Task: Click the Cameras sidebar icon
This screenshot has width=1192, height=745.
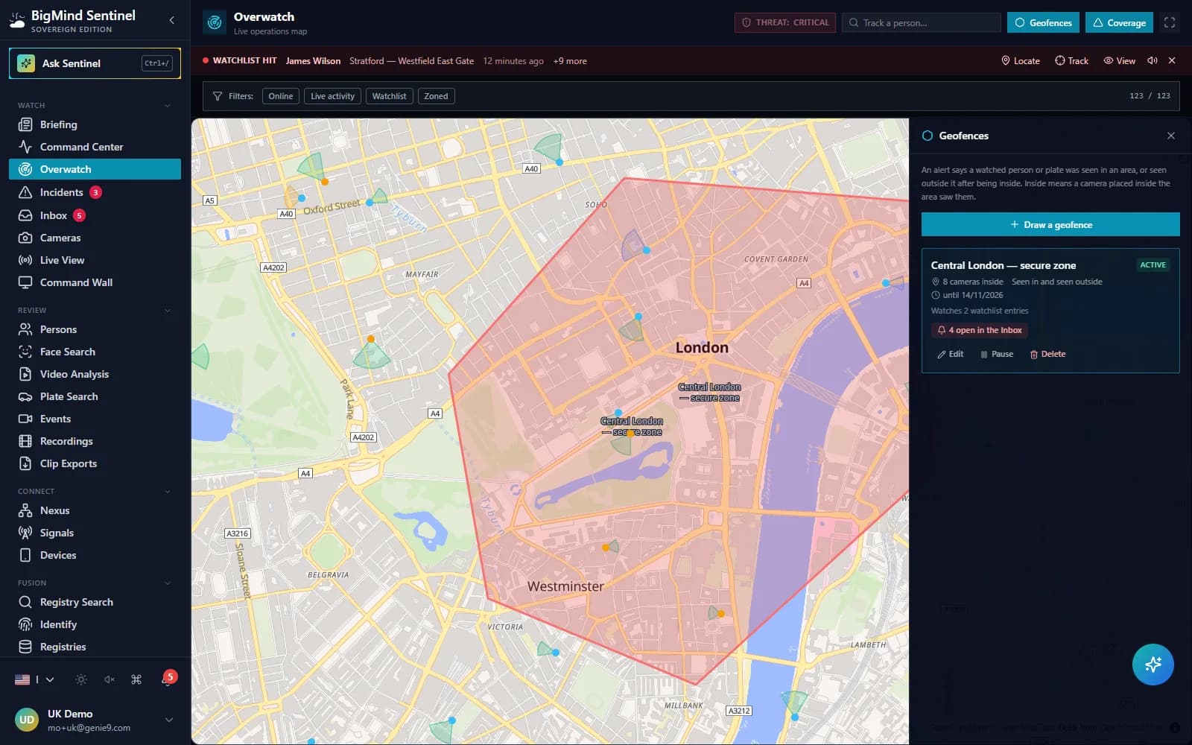Action: click(25, 238)
